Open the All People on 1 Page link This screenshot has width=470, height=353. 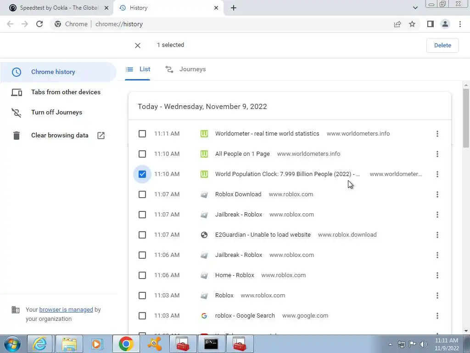click(242, 154)
